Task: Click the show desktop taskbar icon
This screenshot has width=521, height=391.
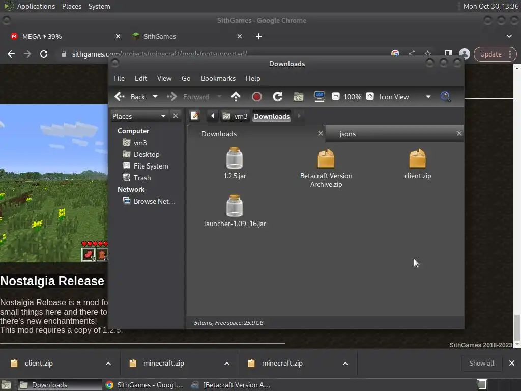Action: [x=6, y=385]
